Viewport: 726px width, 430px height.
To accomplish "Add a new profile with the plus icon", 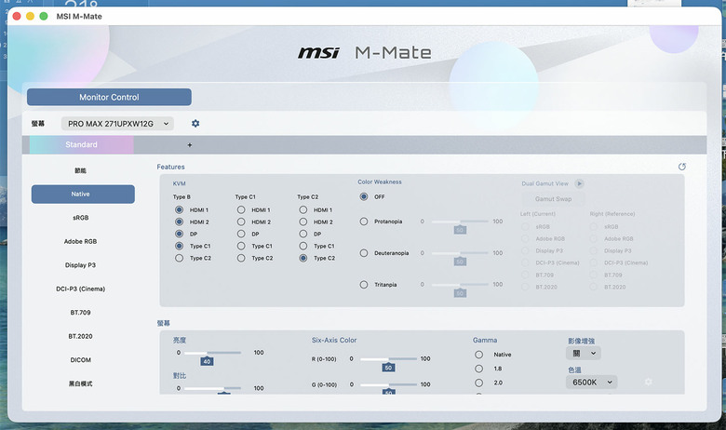I will click(x=189, y=145).
